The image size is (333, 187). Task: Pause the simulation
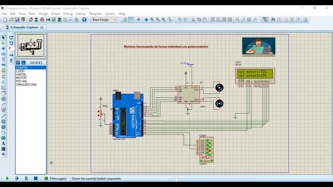pyautogui.click(x=27, y=178)
